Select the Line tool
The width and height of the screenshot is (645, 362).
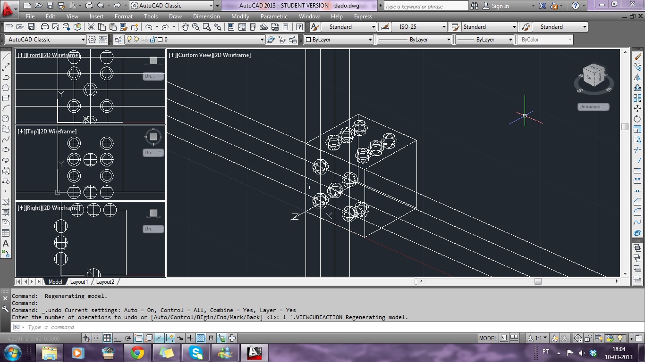[6, 56]
